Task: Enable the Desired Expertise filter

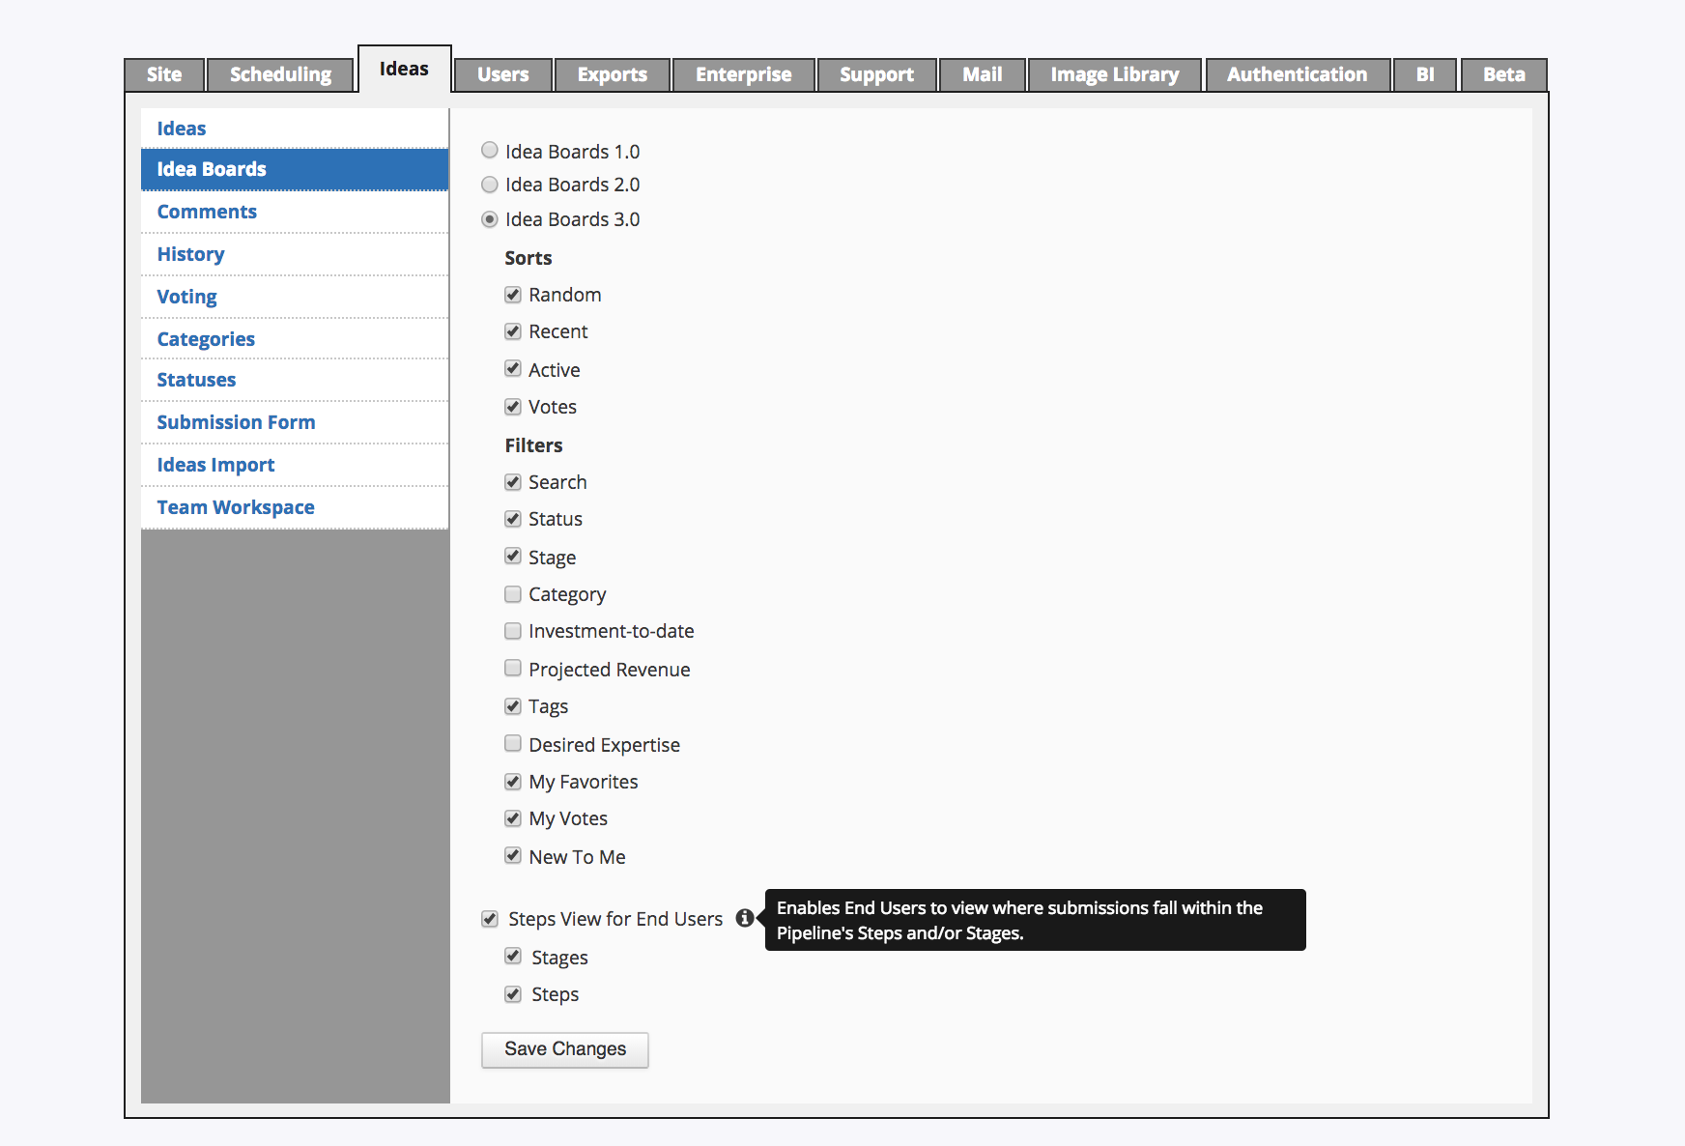Action: pyautogui.click(x=513, y=744)
